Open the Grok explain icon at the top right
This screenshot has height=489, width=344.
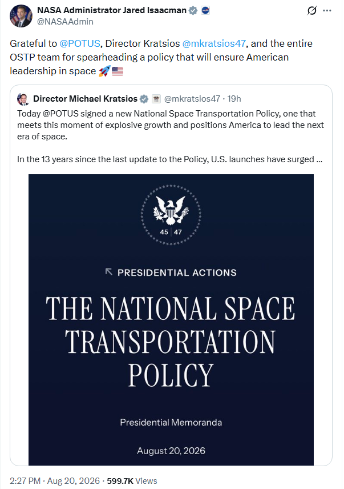coord(311,11)
